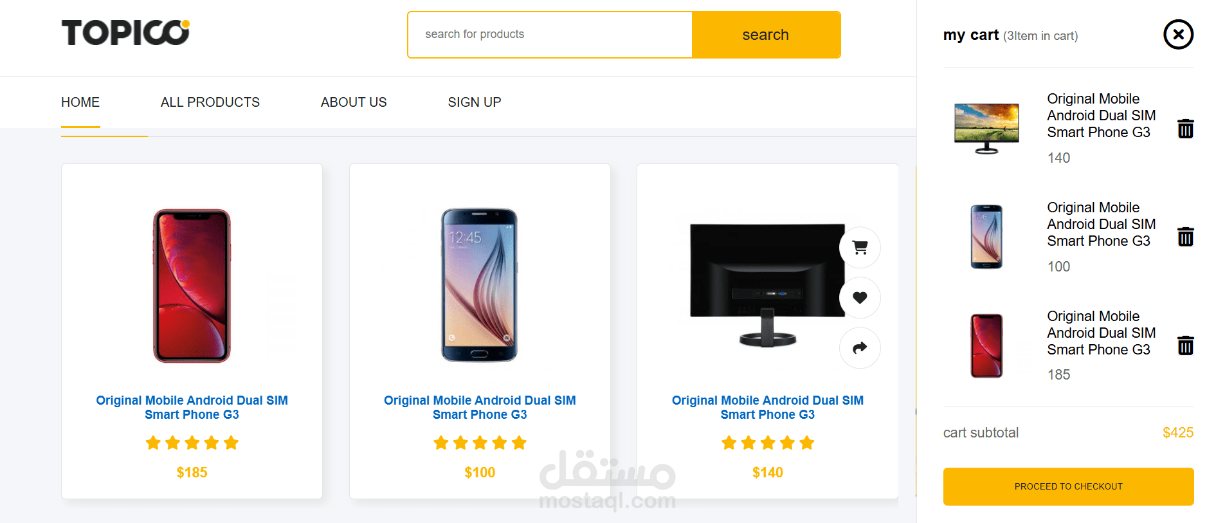Share the monitor product
Screen dimensions: 1216x523
click(860, 348)
